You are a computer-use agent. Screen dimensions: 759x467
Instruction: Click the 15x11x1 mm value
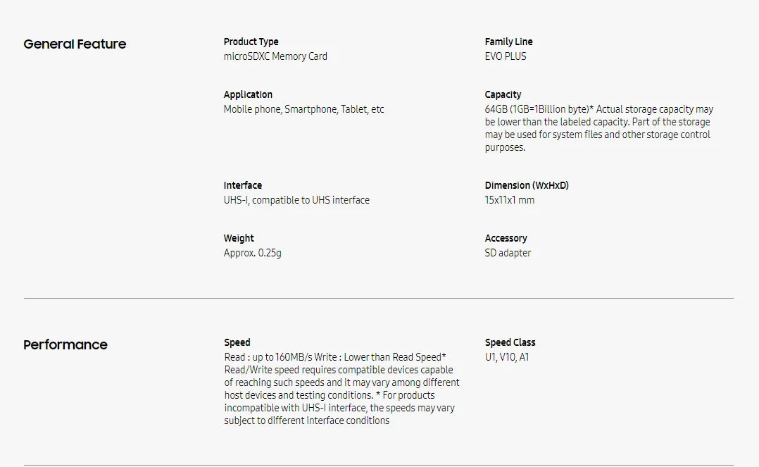[x=510, y=199]
